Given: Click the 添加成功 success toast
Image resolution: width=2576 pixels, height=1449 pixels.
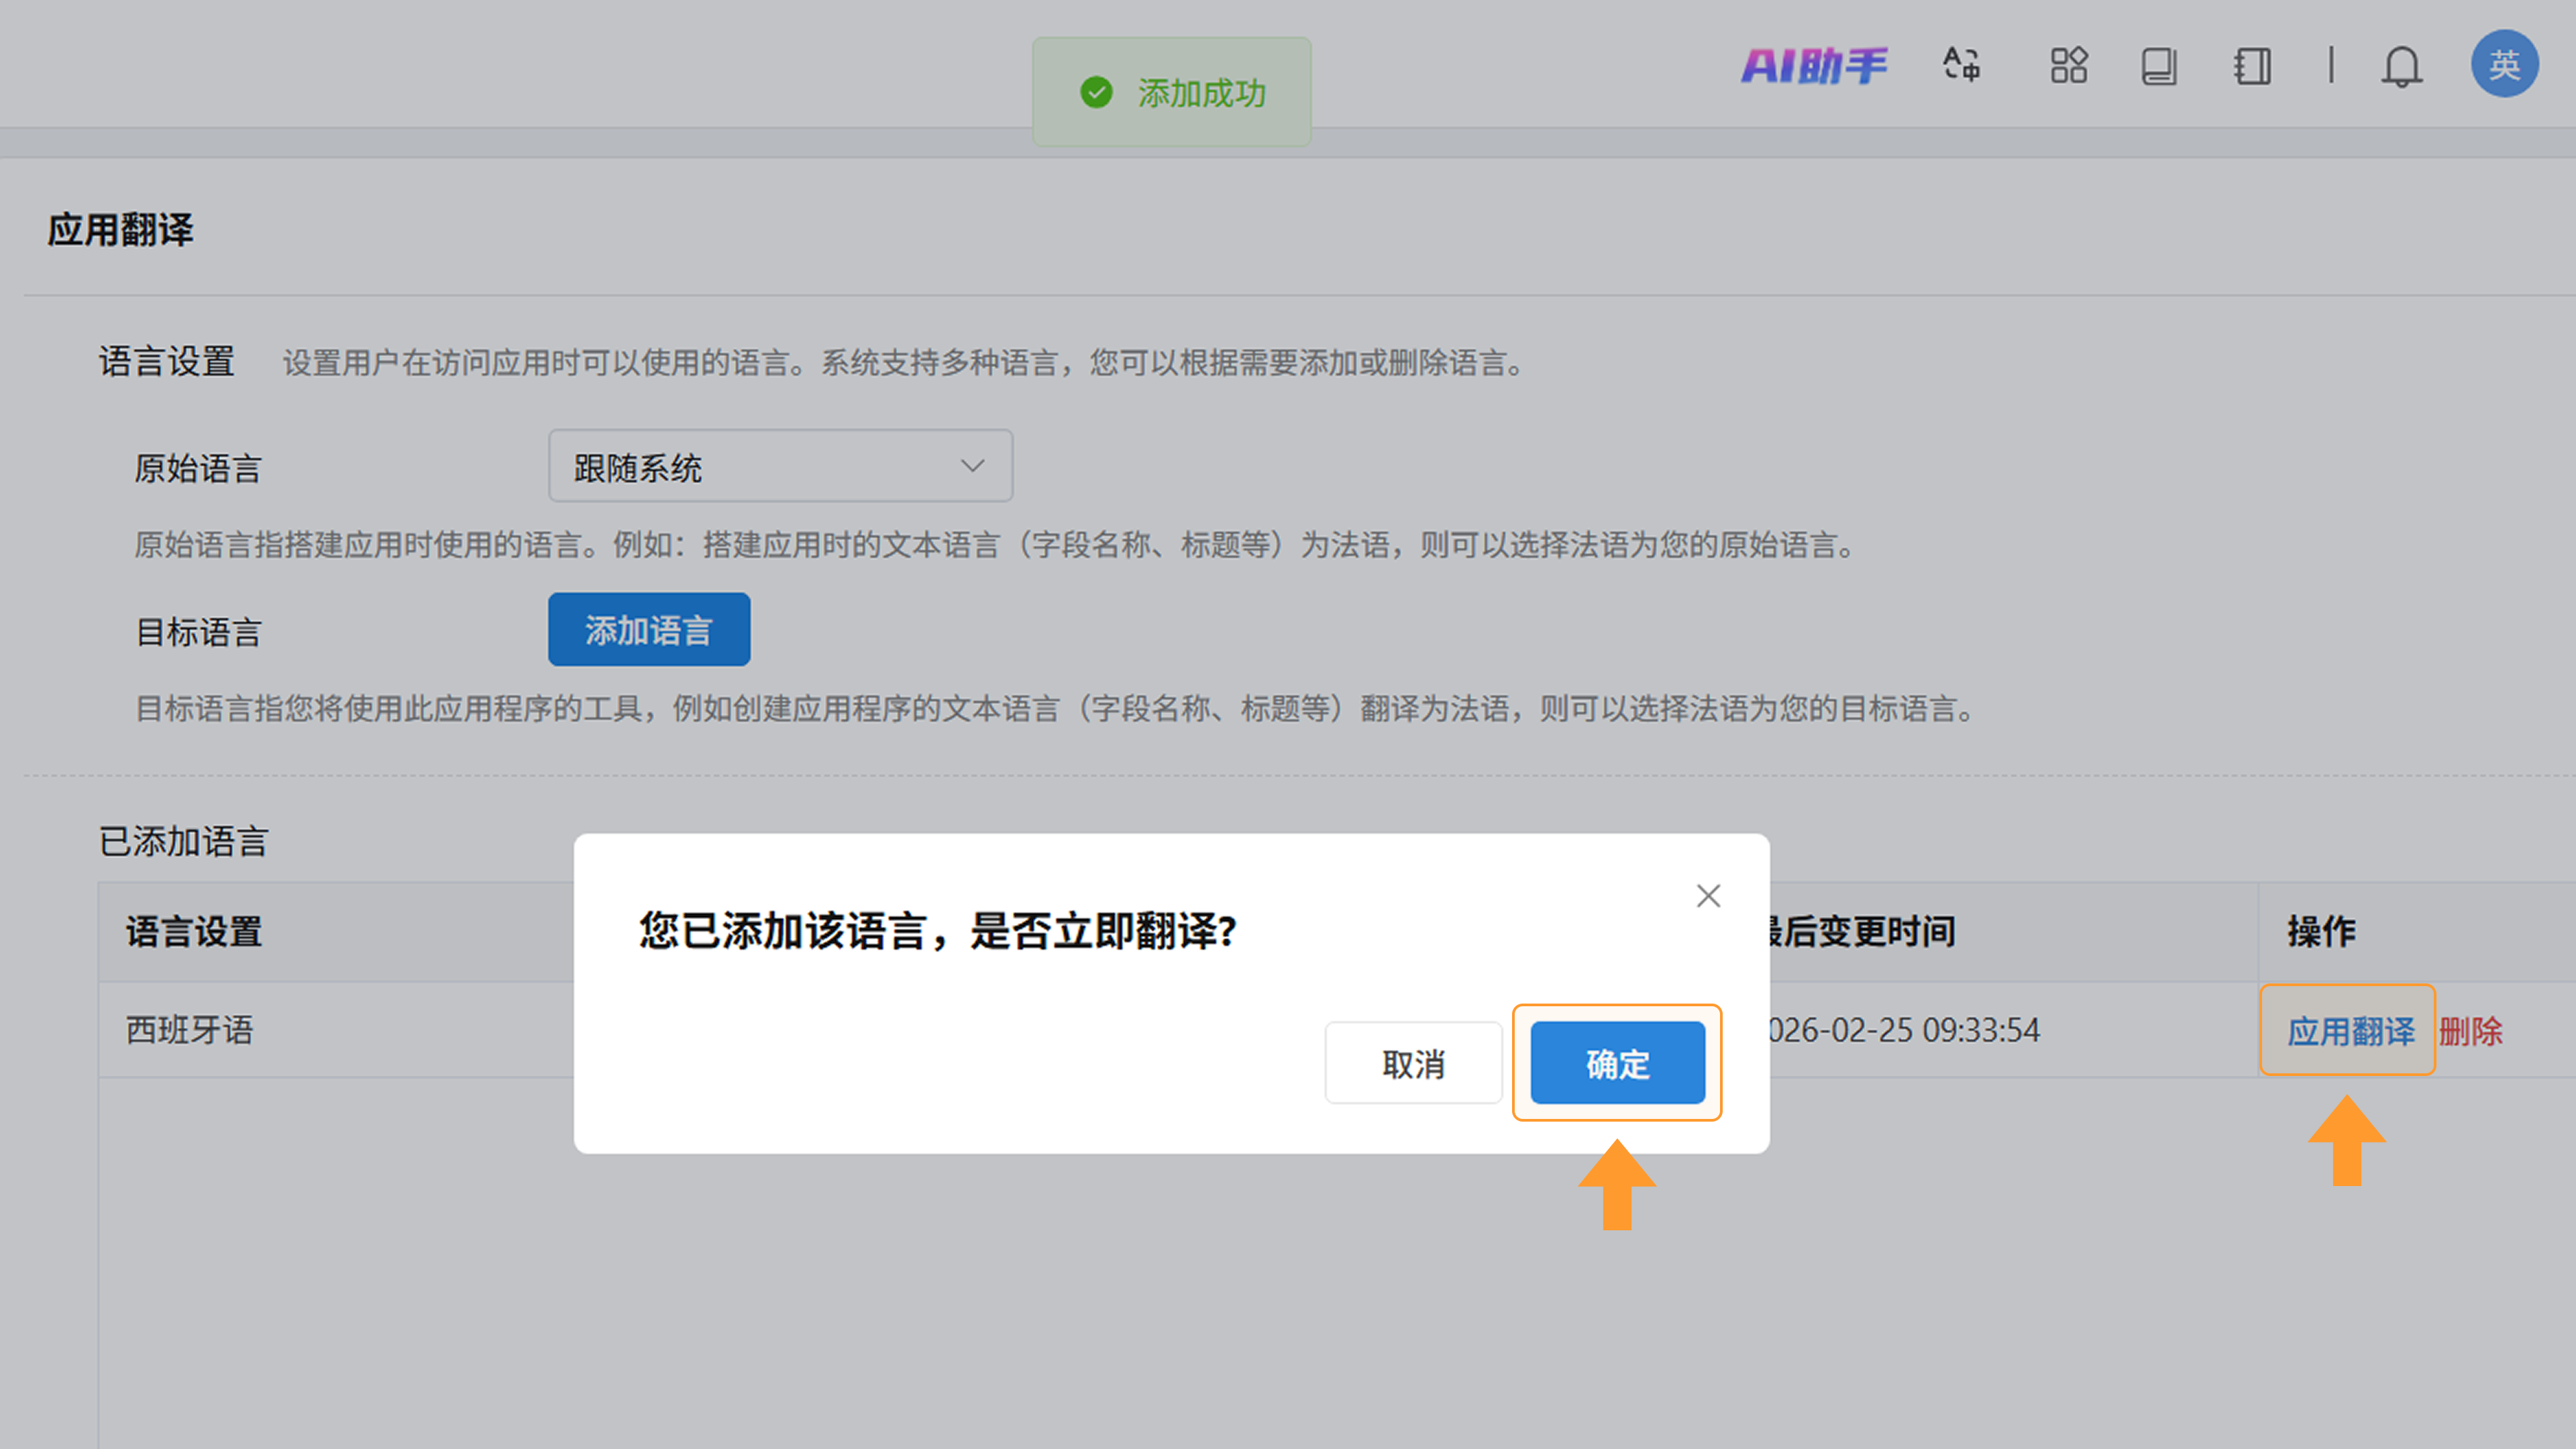Looking at the screenshot, I should [1171, 93].
